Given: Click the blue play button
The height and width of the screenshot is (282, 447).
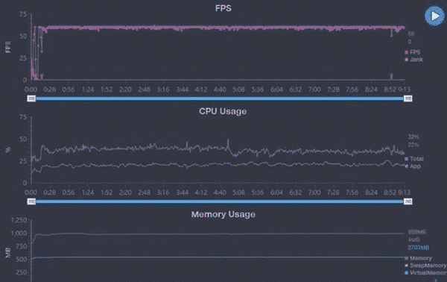Looking at the screenshot, I should pyautogui.click(x=434, y=16).
